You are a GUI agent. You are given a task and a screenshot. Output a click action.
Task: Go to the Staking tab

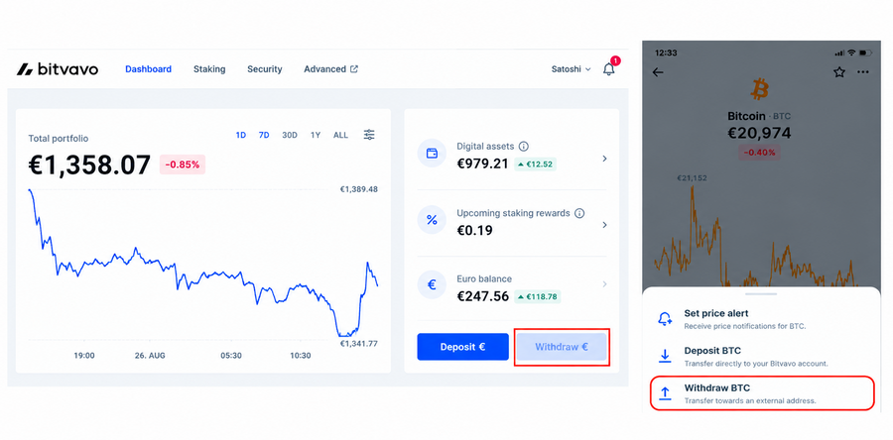pos(209,69)
